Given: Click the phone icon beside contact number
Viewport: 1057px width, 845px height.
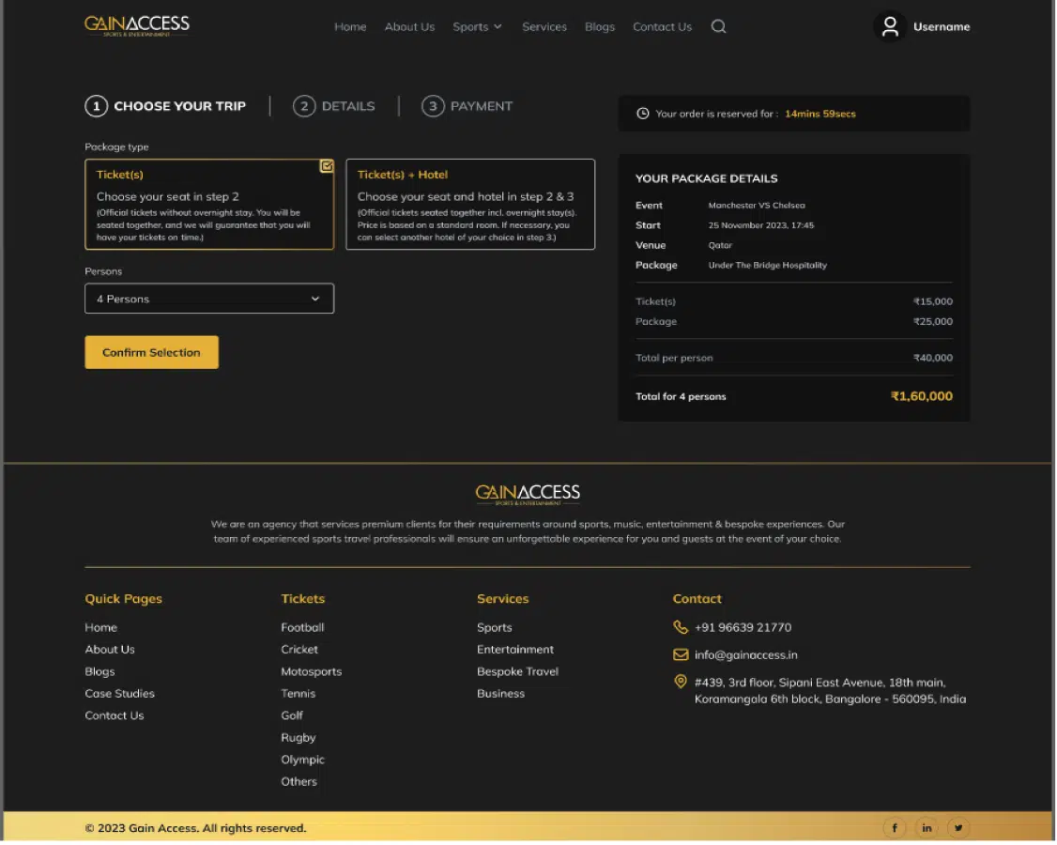Looking at the screenshot, I should [x=681, y=627].
